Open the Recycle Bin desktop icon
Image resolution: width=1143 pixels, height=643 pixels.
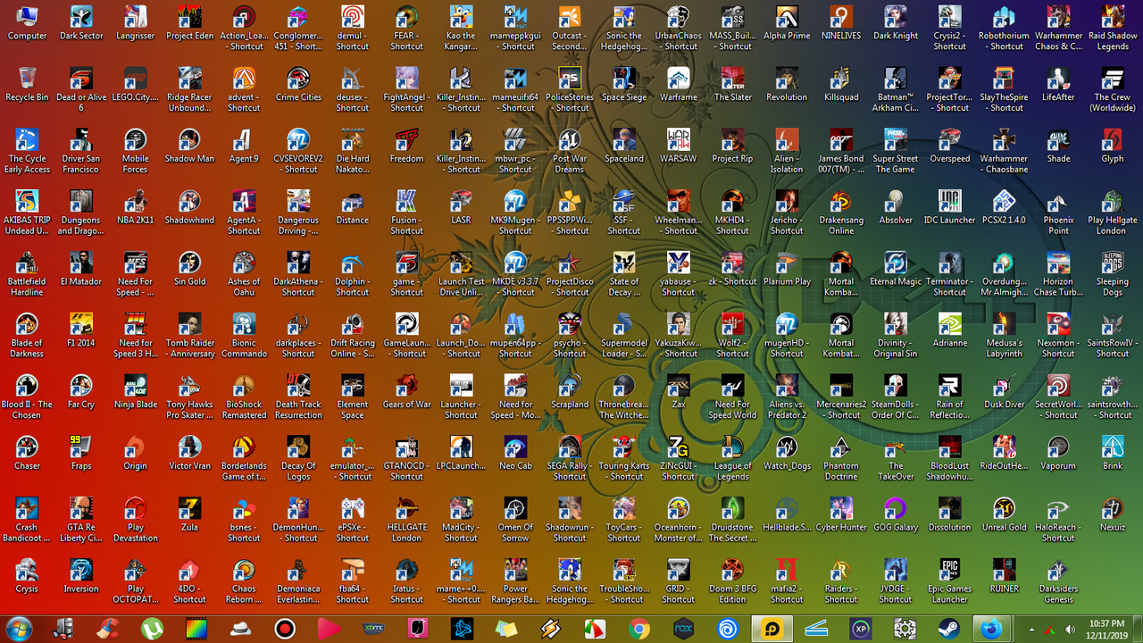tap(27, 84)
